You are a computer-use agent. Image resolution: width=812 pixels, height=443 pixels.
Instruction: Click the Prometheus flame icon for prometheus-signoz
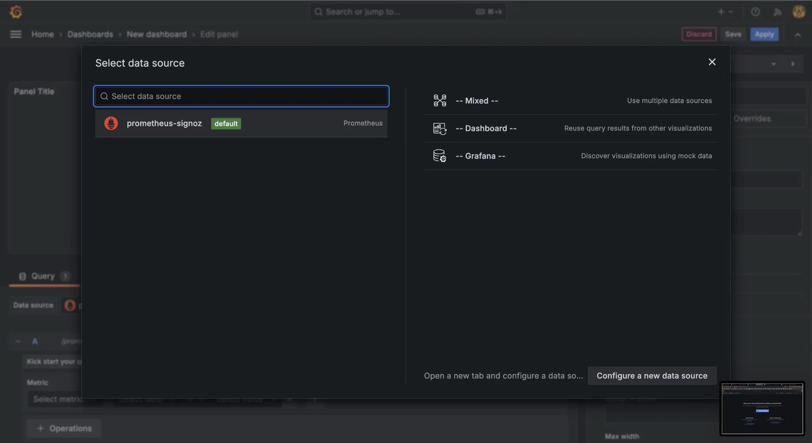point(111,123)
